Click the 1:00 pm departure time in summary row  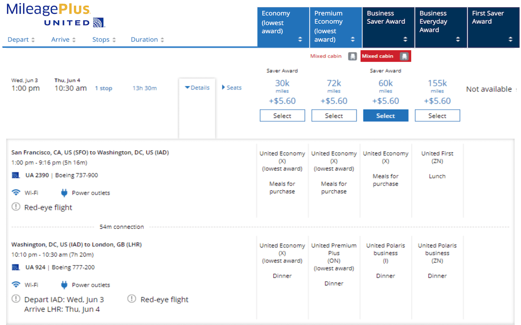(25, 88)
